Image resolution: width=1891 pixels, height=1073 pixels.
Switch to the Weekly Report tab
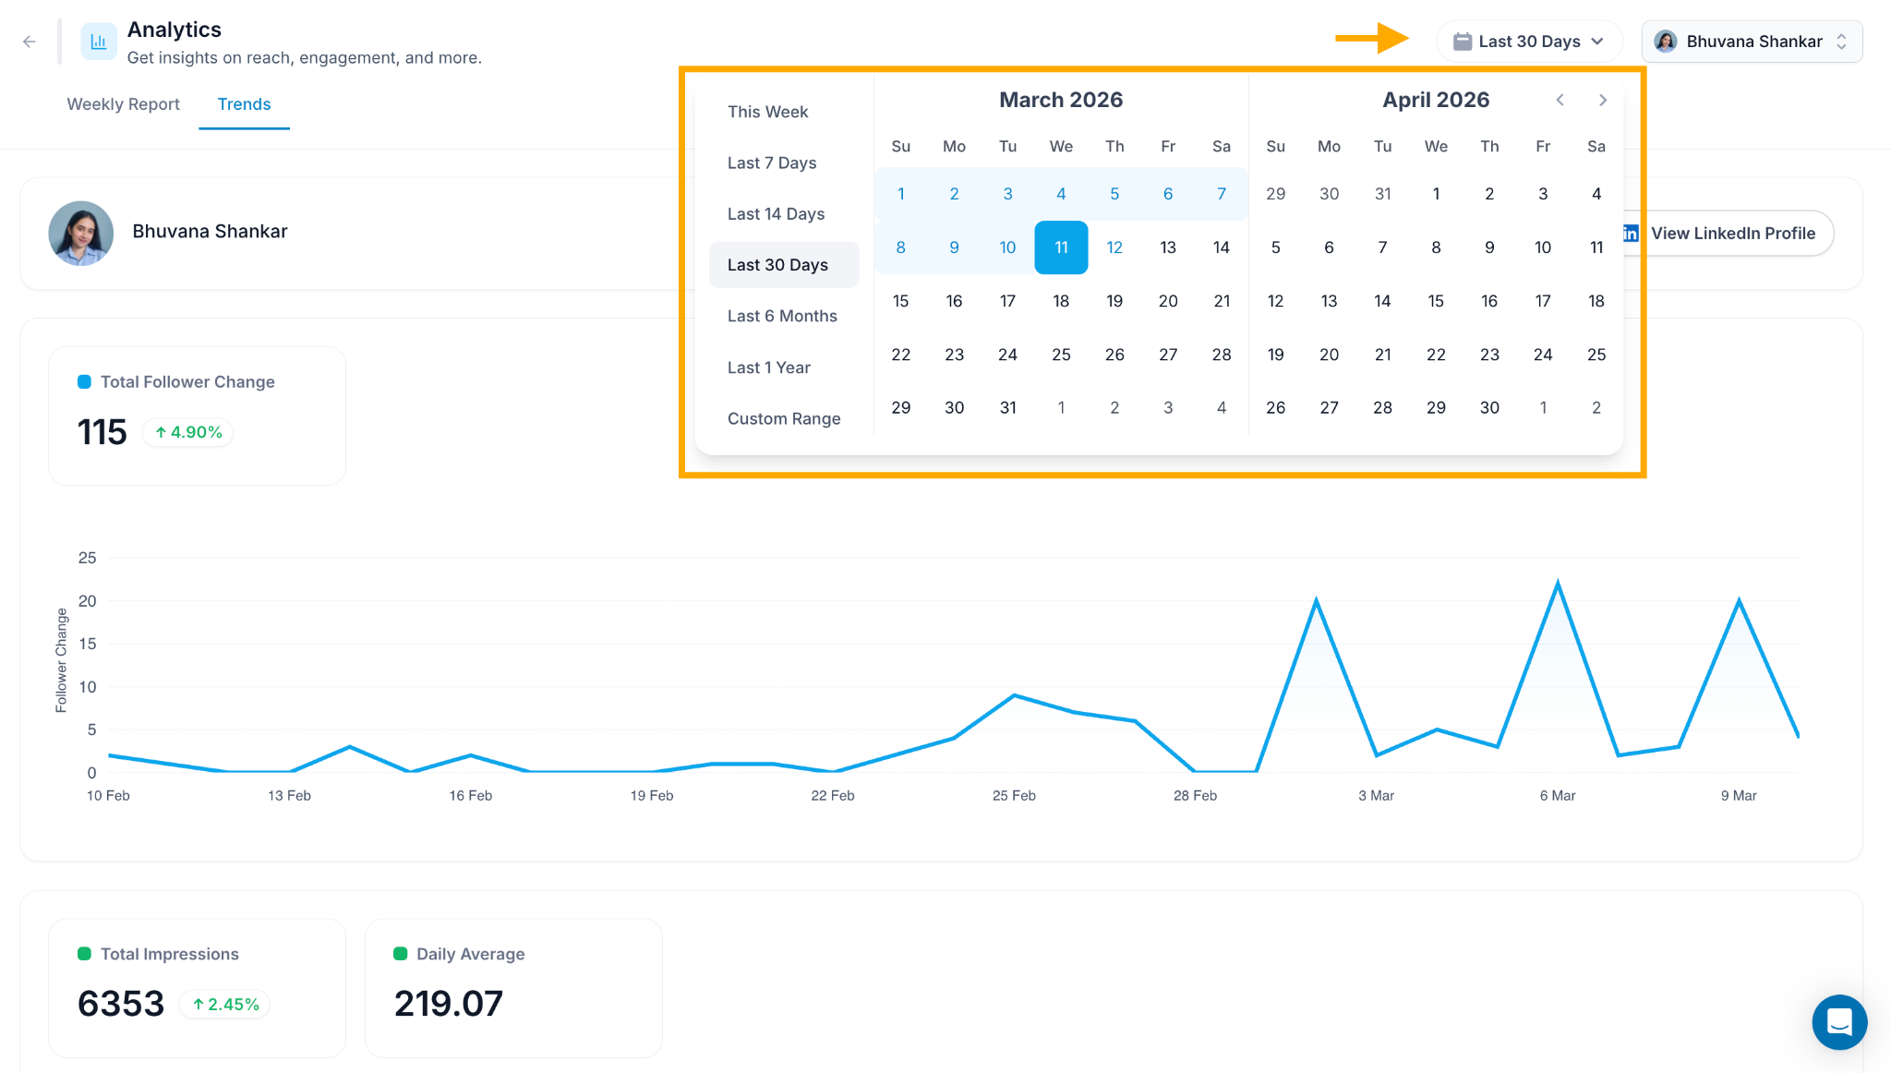click(123, 104)
